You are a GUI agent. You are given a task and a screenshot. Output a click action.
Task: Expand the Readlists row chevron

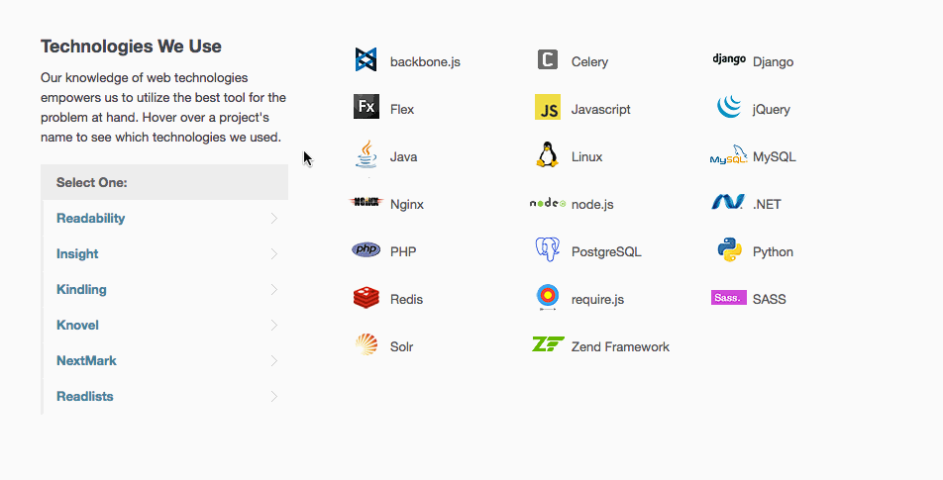[x=273, y=396]
